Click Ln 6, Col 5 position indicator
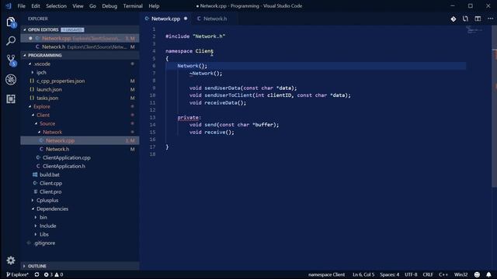This screenshot has height=279, width=497. point(363,274)
